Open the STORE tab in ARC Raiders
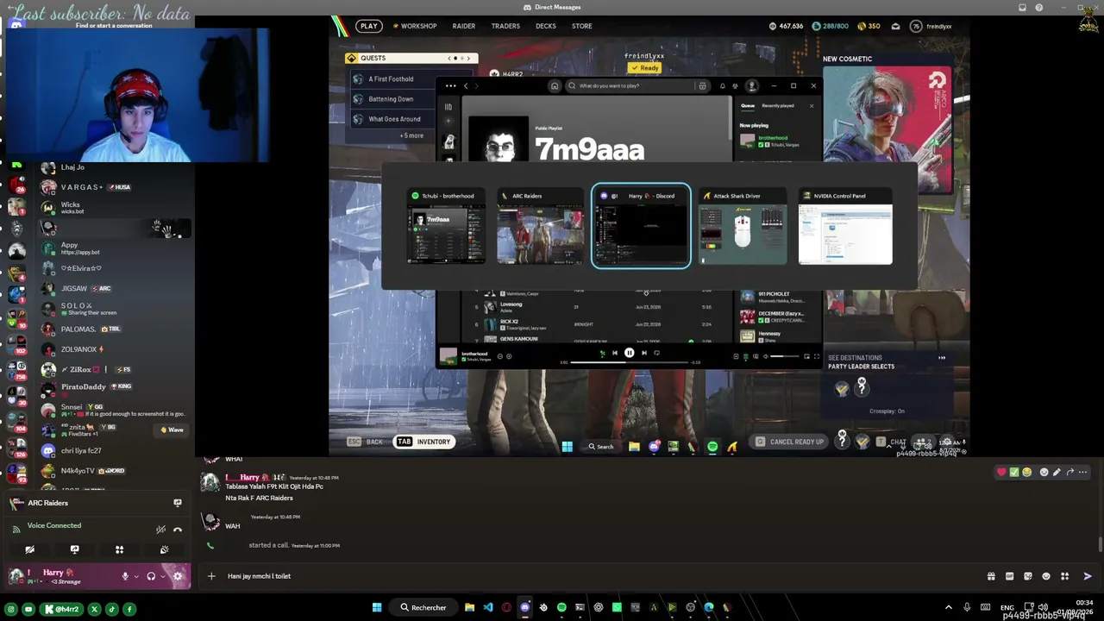Screen dimensions: 1104x621 click(581, 26)
